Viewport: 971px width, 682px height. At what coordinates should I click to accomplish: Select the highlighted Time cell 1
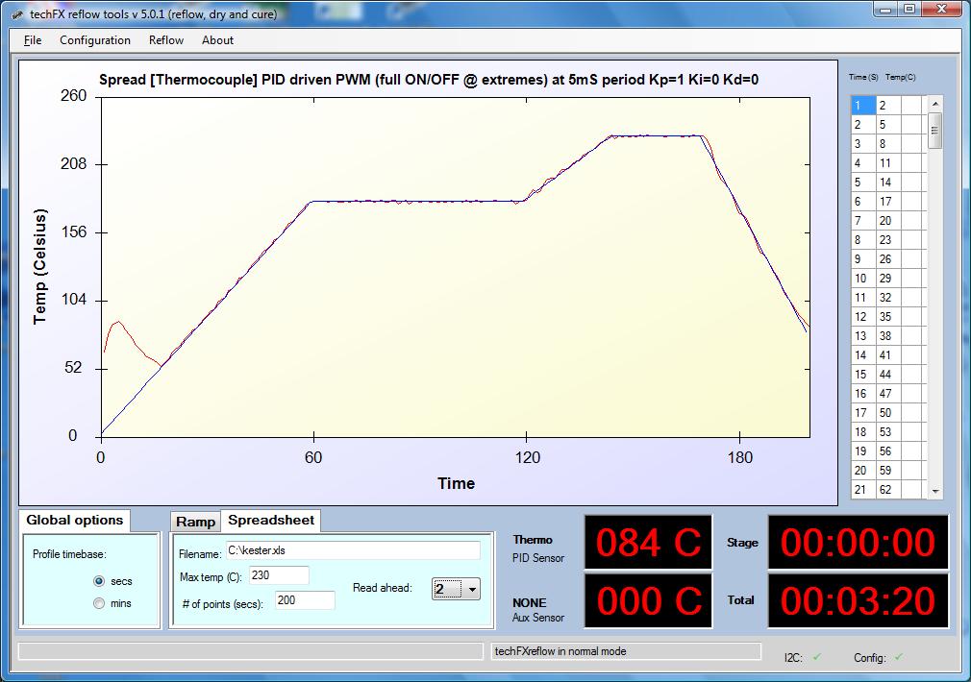coord(863,106)
